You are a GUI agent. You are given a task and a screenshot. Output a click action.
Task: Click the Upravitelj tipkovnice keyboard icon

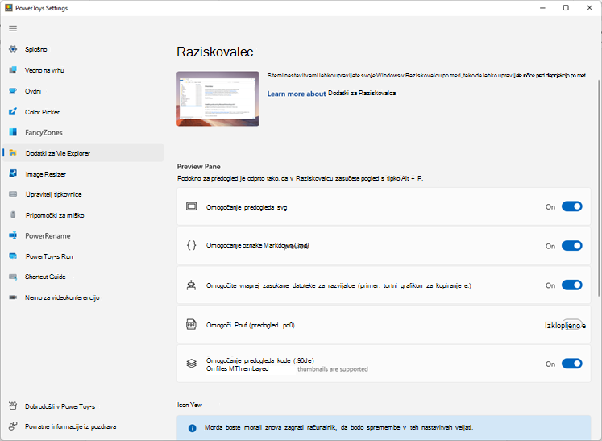13,194
